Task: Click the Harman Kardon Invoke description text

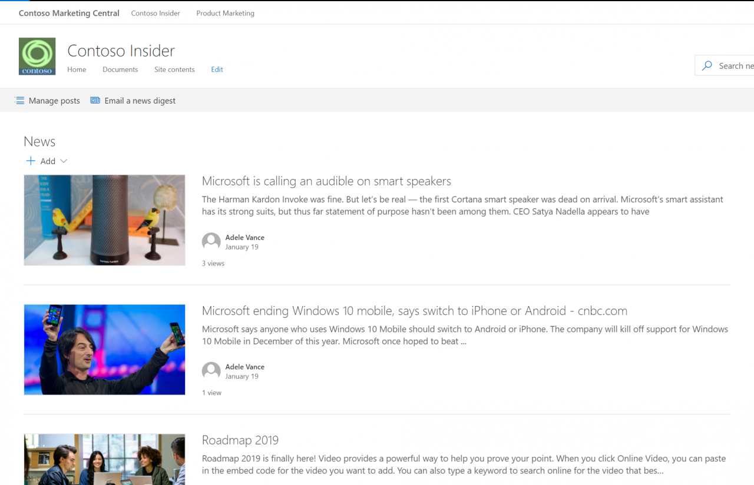Action: point(462,205)
